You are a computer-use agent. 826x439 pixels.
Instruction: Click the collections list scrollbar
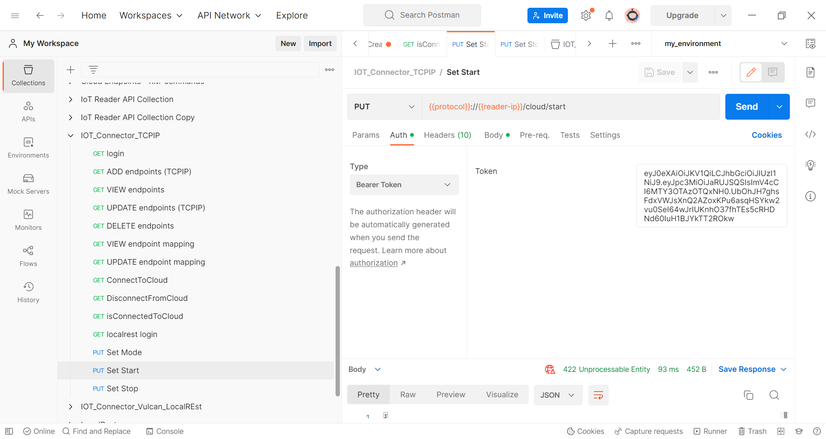click(x=338, y=331)
